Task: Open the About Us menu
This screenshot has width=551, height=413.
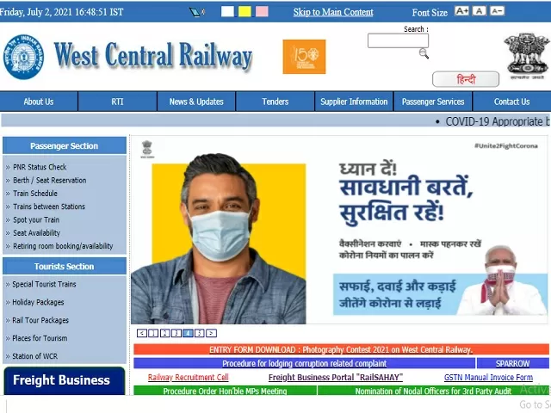Action: coord(39,102)
